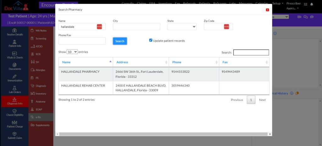Click the dialog's horizontal scrollbar
322x146 pixels.
163,134
